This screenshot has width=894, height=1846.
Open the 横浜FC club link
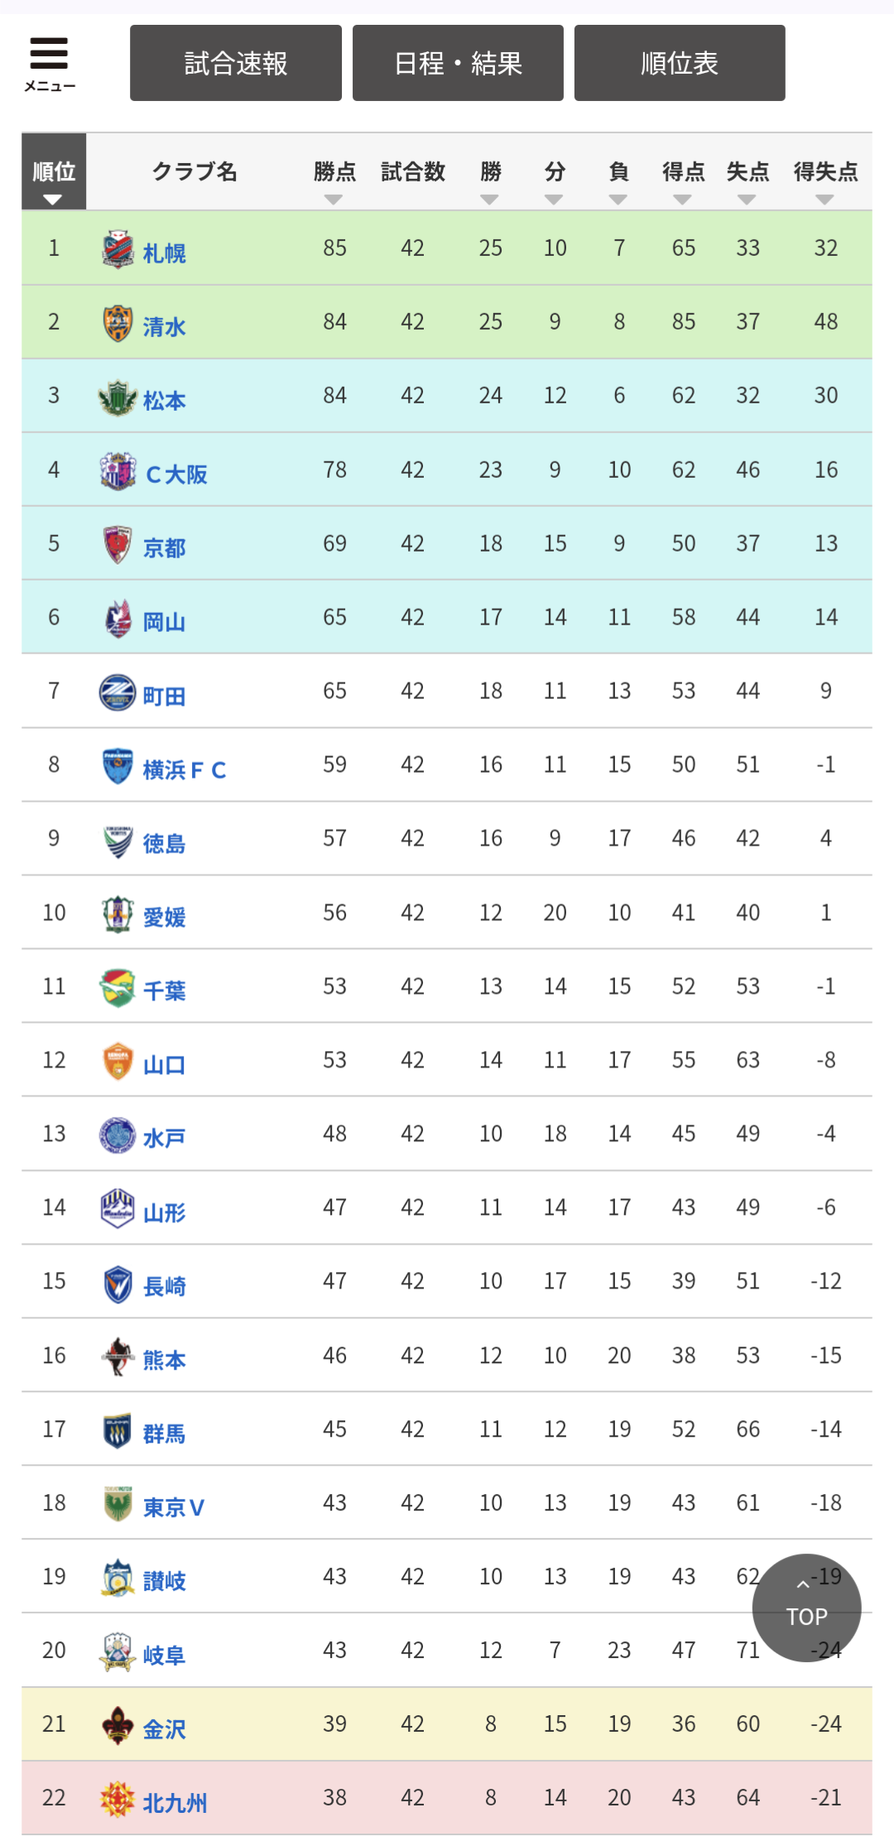tap(185, 770)
